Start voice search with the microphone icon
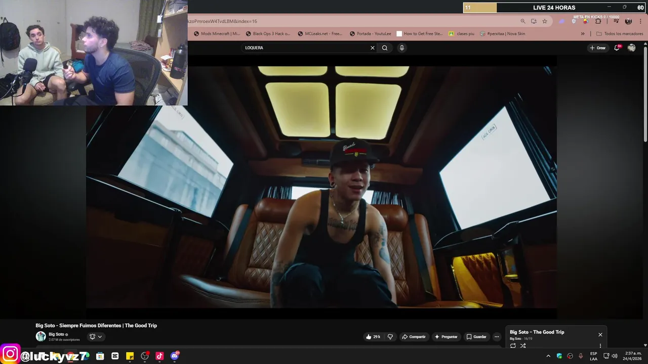 click(401, 48)
